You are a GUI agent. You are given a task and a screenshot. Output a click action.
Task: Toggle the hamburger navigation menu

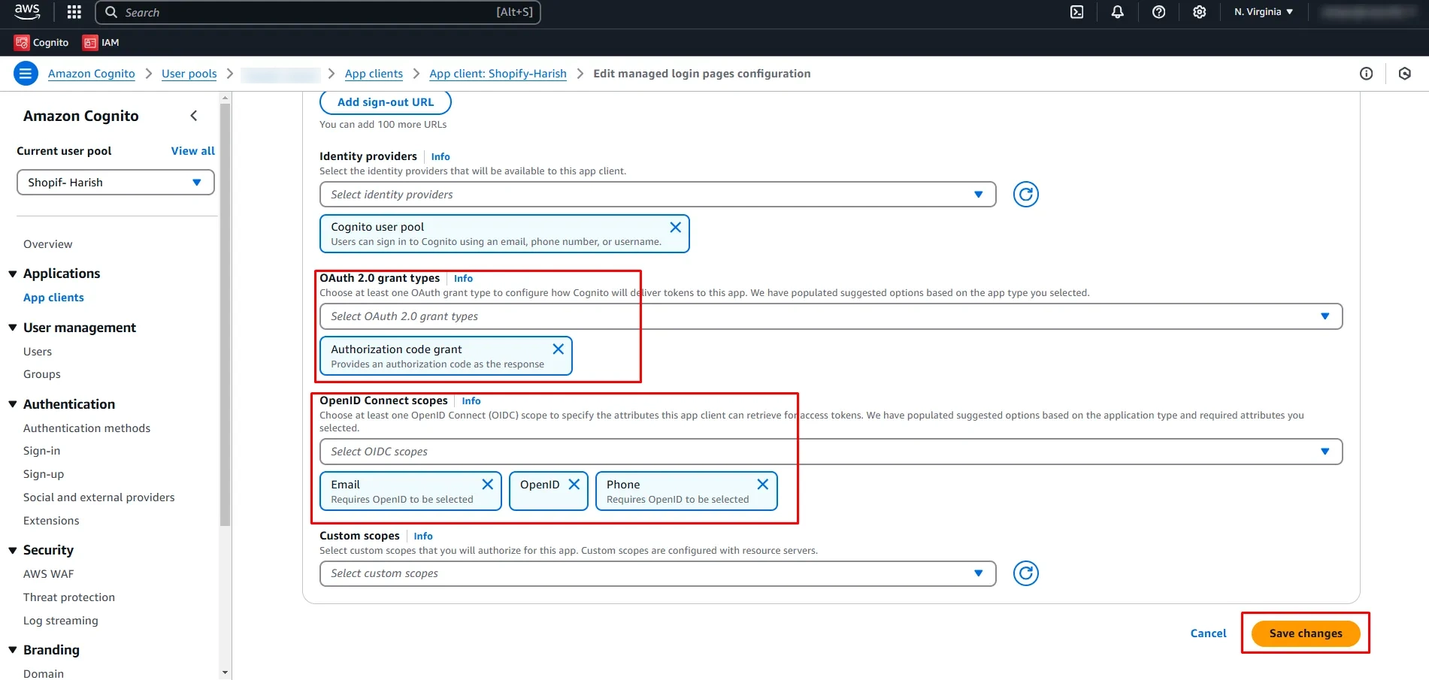[26, 74]
